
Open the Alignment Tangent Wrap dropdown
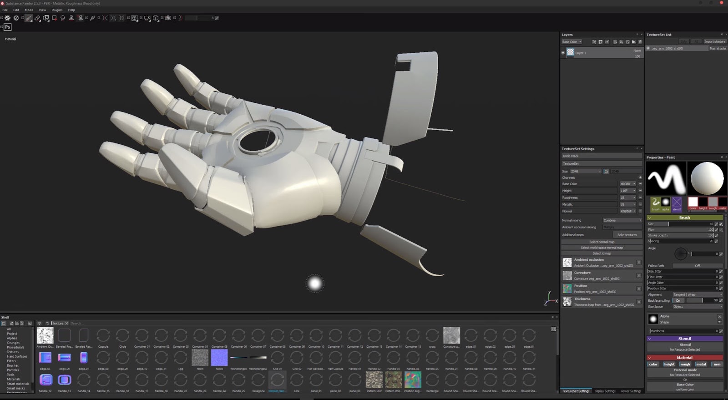(x=698, y=294)
